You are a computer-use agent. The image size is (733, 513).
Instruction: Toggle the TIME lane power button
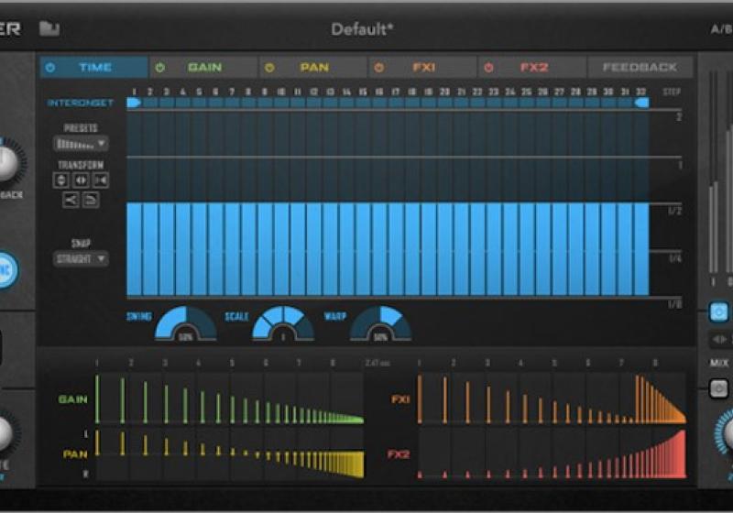(50, 68)
